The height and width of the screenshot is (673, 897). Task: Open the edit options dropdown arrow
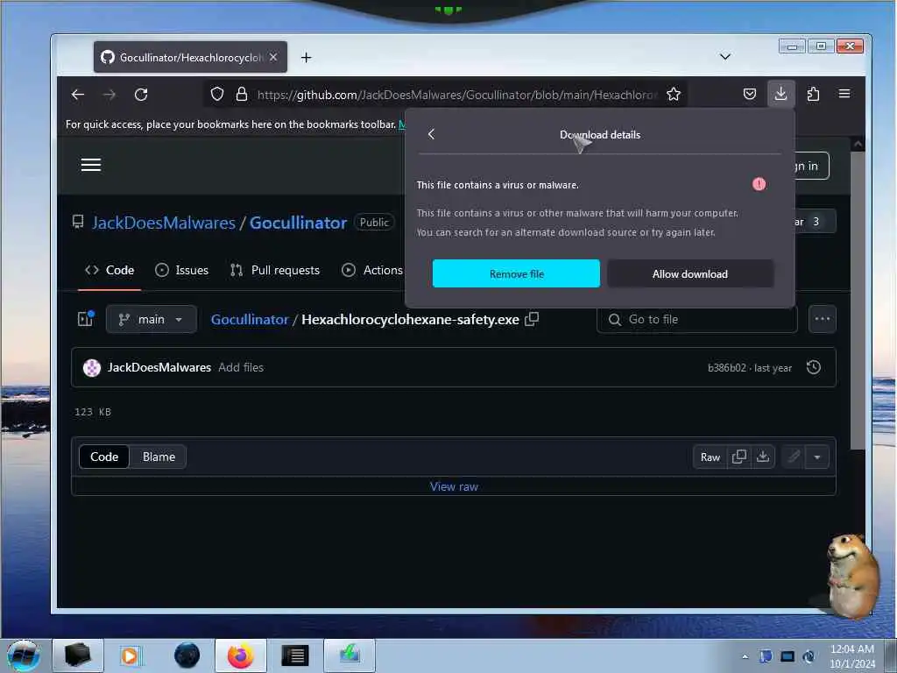(x=817, y=457)
